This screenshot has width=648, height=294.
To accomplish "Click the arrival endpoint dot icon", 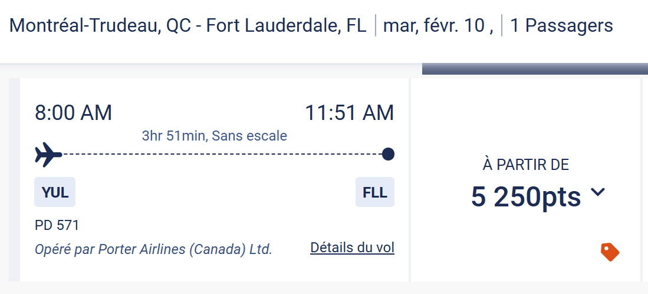I will (x=388, y=155).
